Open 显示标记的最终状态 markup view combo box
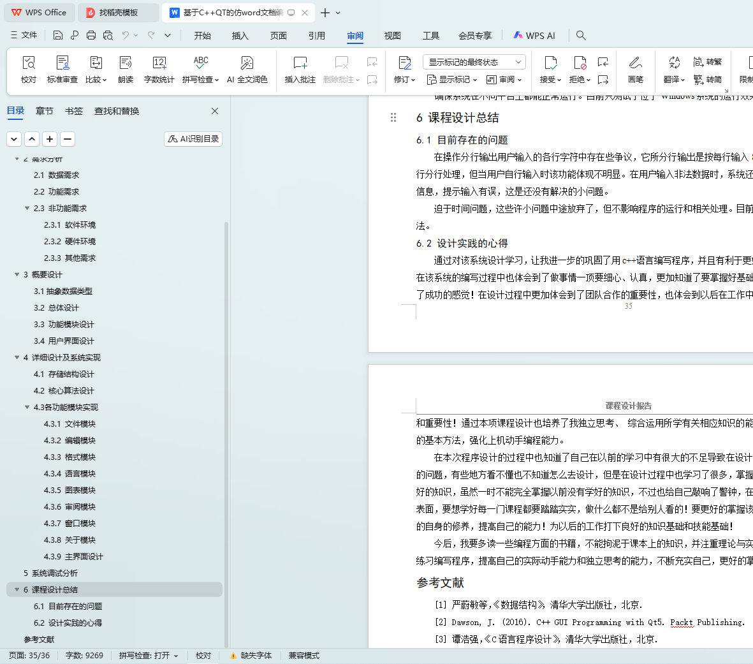The width and height of the screenshot is (753, 664). pos(474,62)
